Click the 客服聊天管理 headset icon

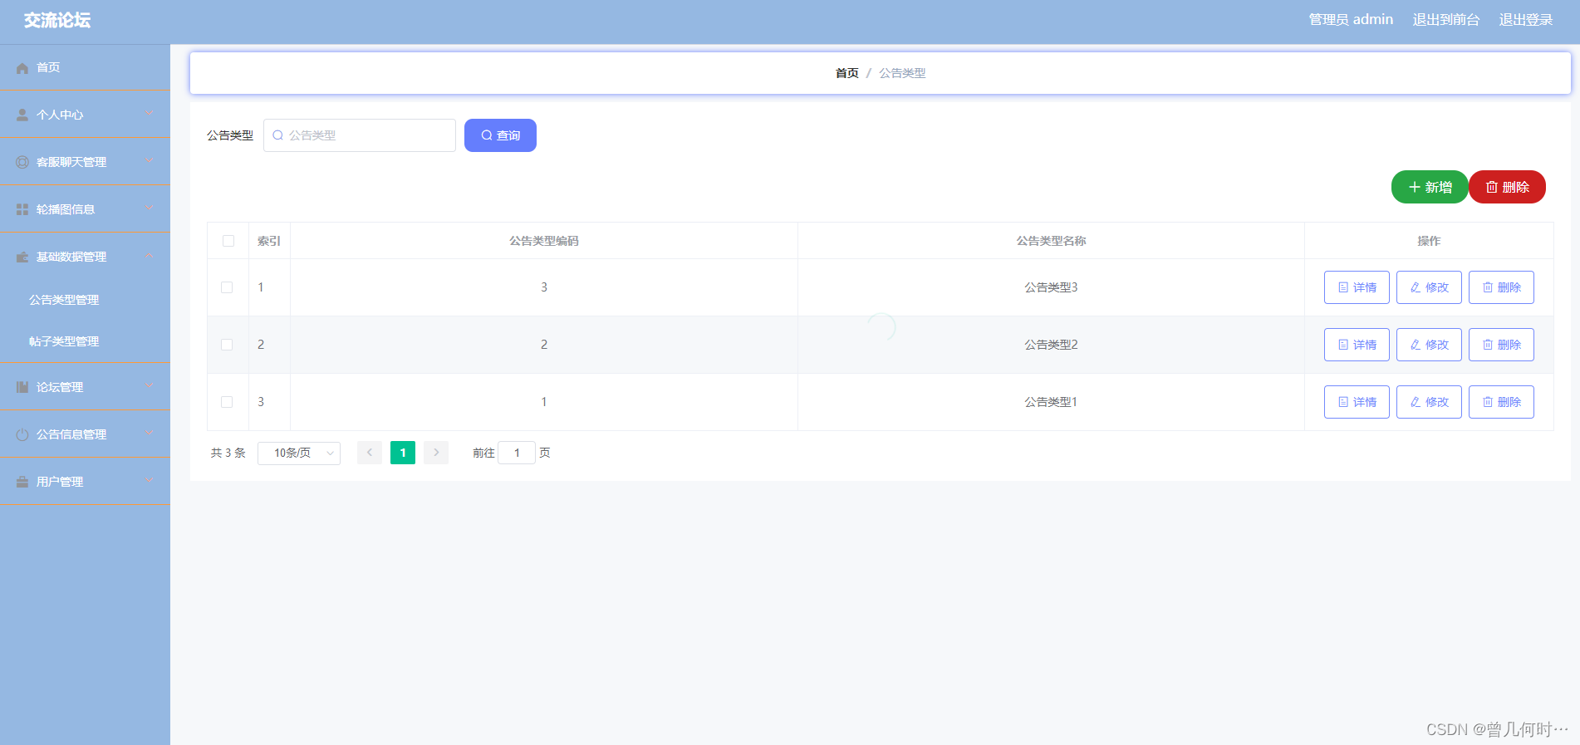click(22, 163)
